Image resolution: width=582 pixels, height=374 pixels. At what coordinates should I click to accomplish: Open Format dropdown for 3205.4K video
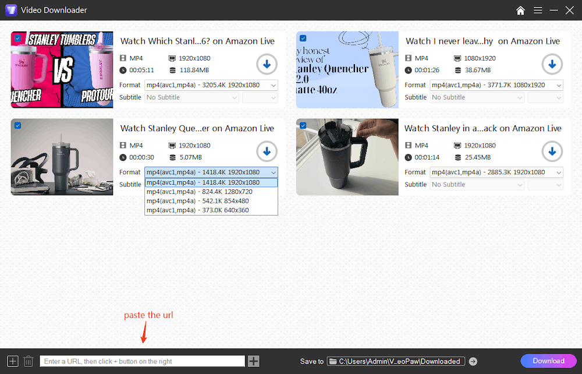point(211,85)
